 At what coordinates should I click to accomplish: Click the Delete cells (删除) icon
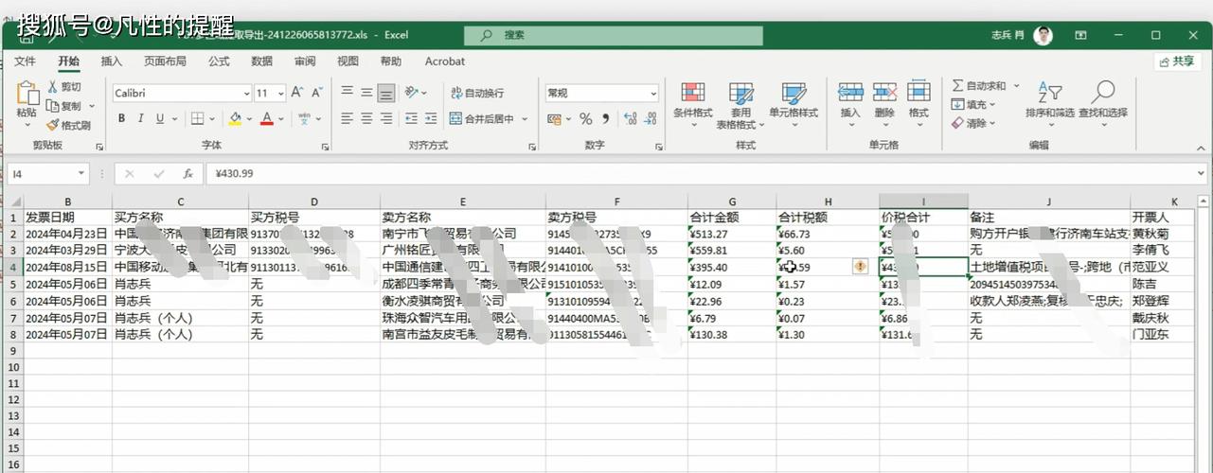tap(884, 92)
